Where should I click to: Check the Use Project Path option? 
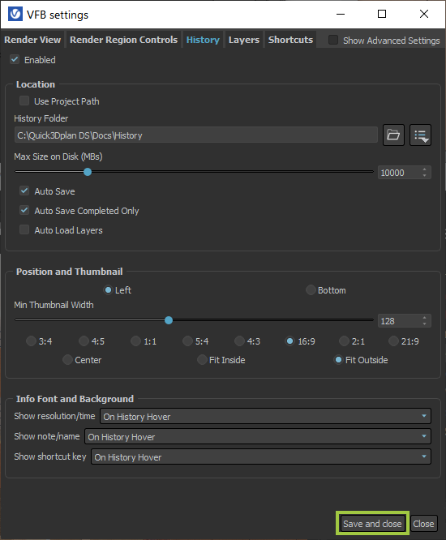[x=24, y=101]
